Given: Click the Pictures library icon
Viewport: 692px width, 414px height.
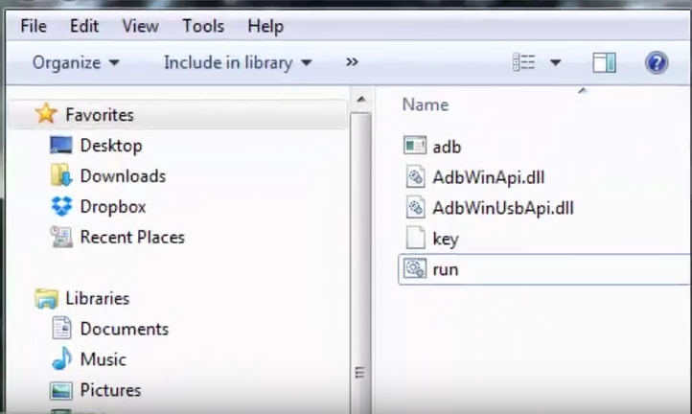Looking at the screenshot, I should point(61,391).
